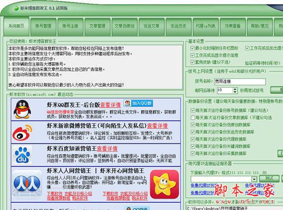This screenshot has height=210, width=283.
Task: Open the 代理ip列表 tab
Action: (206, 26)
